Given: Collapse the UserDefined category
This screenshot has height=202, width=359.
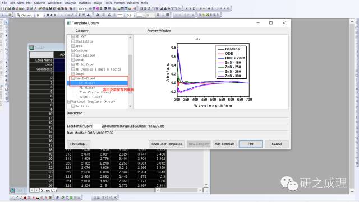Looking at the screenshot, I should pyautogui.click(x=73, y=78).
